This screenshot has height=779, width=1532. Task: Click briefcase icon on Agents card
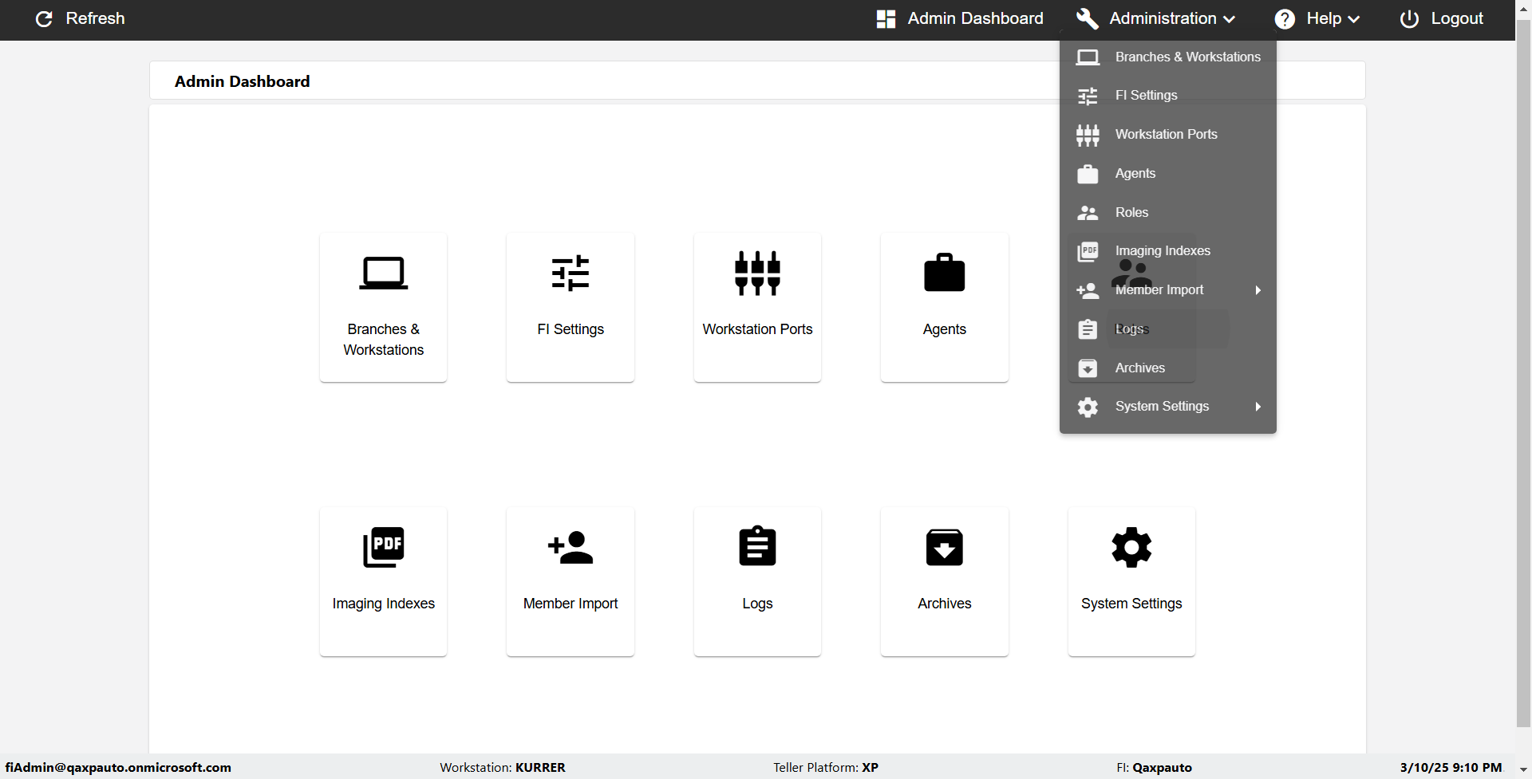point(945,273)
